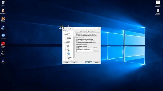Viewport: 163px width, 91px height.
Task: Select the highlighted Auth tree item
Action: pos(69,53)
